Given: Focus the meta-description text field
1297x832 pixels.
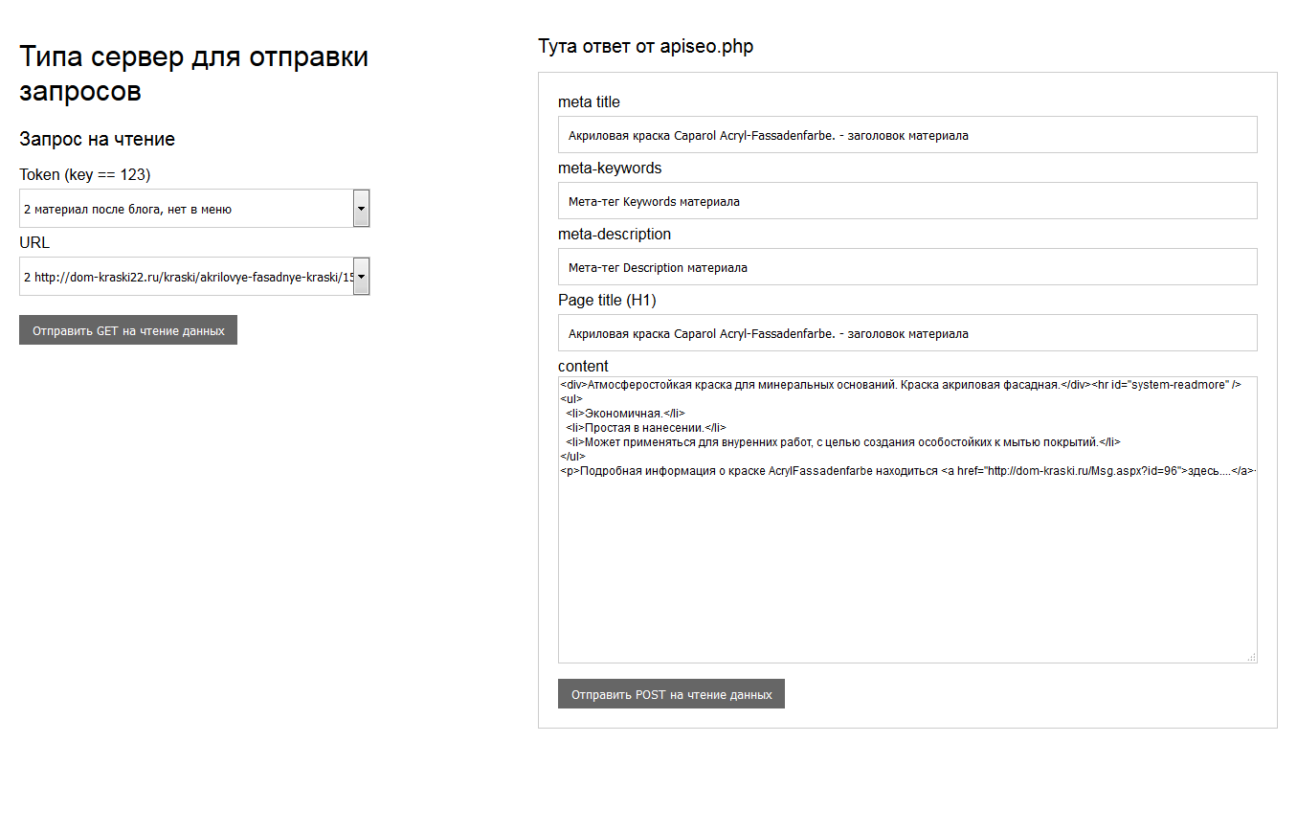Looking at the screenshot, I should (906, 267).
